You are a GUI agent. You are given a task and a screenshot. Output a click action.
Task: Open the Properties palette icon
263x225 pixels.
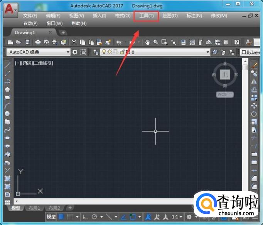pyautogui.click(x=184, y=42)
